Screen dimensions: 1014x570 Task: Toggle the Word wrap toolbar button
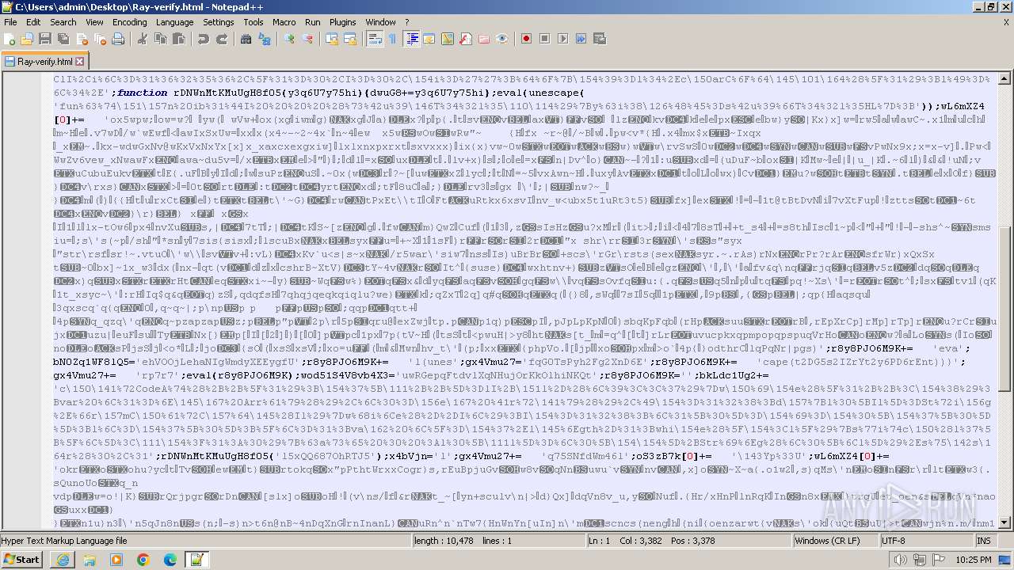coord(374,39)
